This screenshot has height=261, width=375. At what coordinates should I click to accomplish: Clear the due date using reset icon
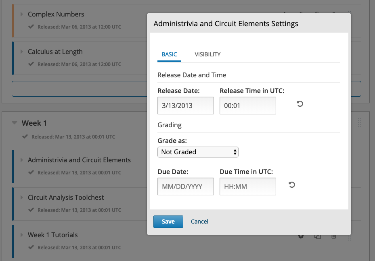point(292,185)
